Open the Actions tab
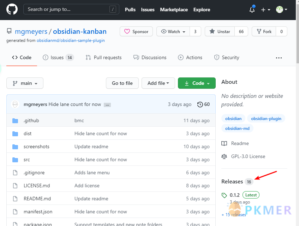 coord(190,57)
